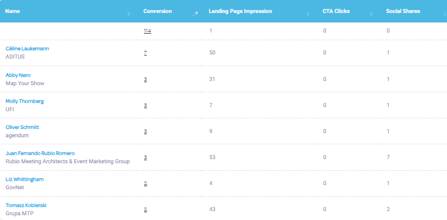Select the ADITUS company text
The height and width of the screenshot is (220, 447).
point(15,57)
